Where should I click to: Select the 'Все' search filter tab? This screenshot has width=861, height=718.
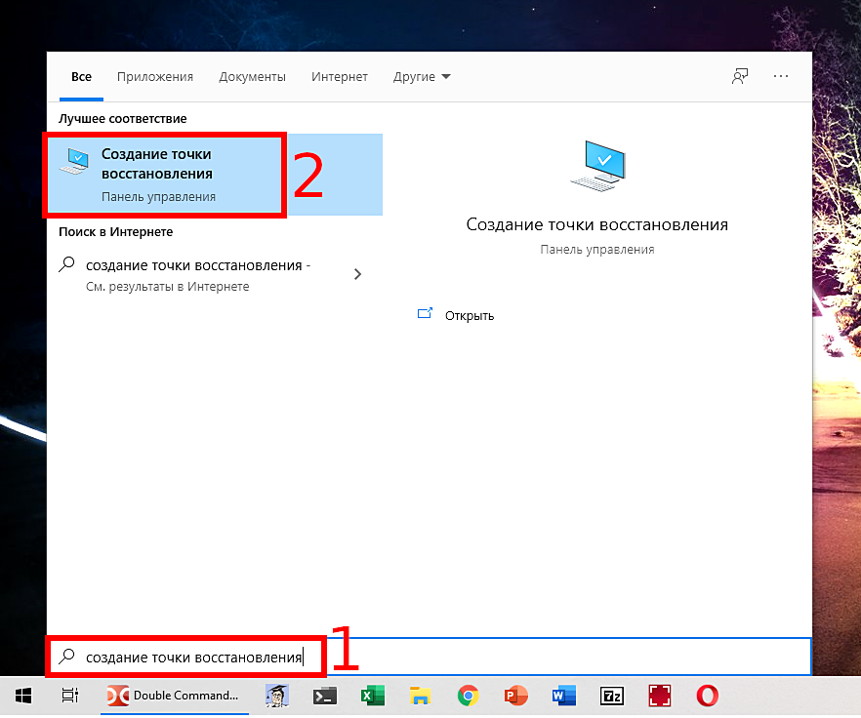[x=81, y=77]
